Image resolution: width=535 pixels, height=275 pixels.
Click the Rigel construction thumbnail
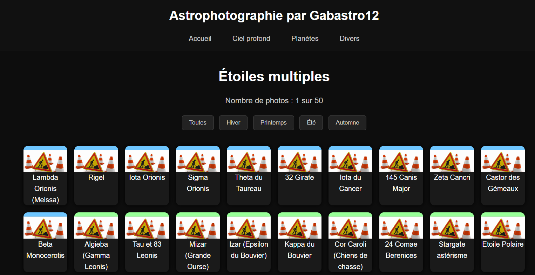(96, 161)
